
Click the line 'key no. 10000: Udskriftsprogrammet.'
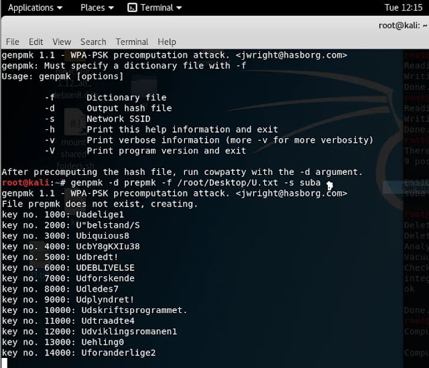point(95,310)
